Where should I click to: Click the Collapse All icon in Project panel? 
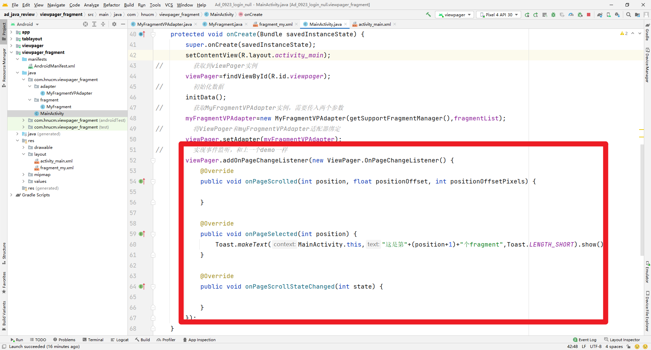103,24
